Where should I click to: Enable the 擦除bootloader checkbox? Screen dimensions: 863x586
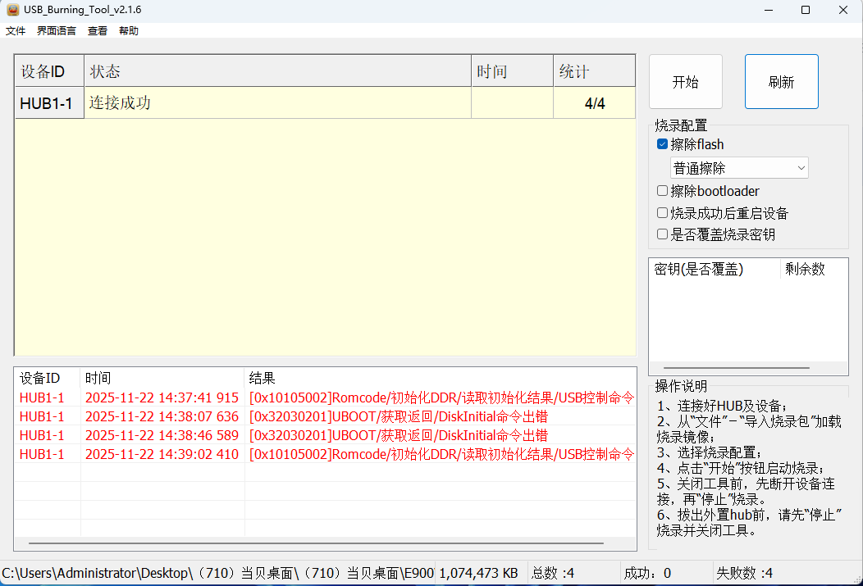coord(662,190)
